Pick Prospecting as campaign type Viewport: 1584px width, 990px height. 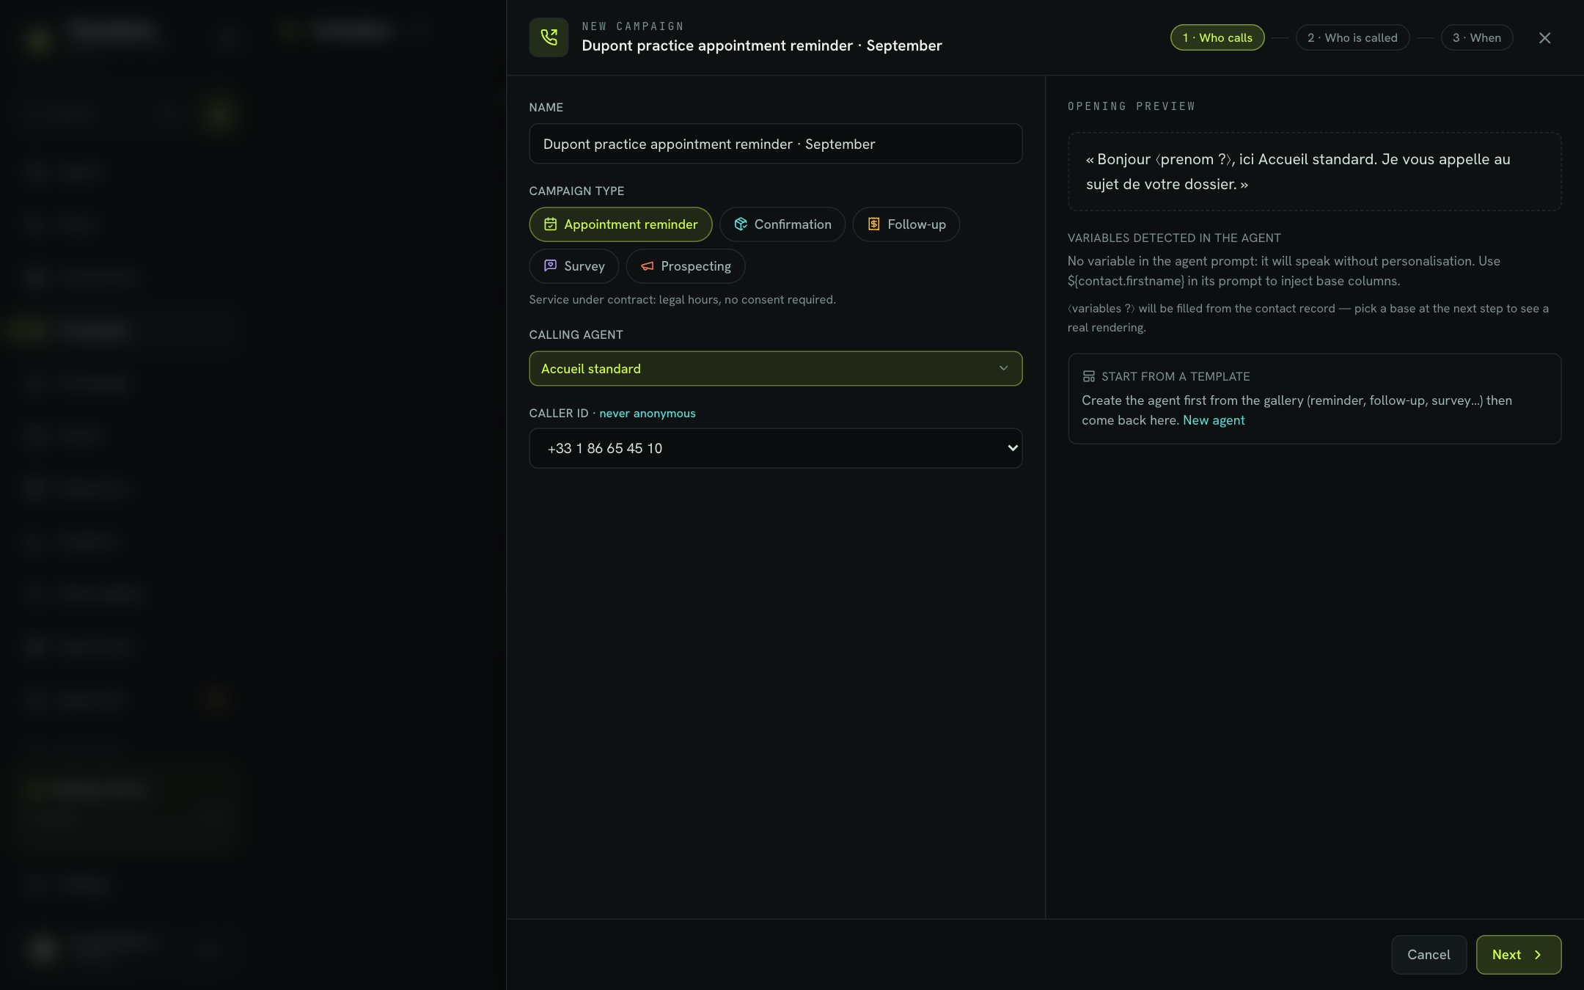click(686, 266)
